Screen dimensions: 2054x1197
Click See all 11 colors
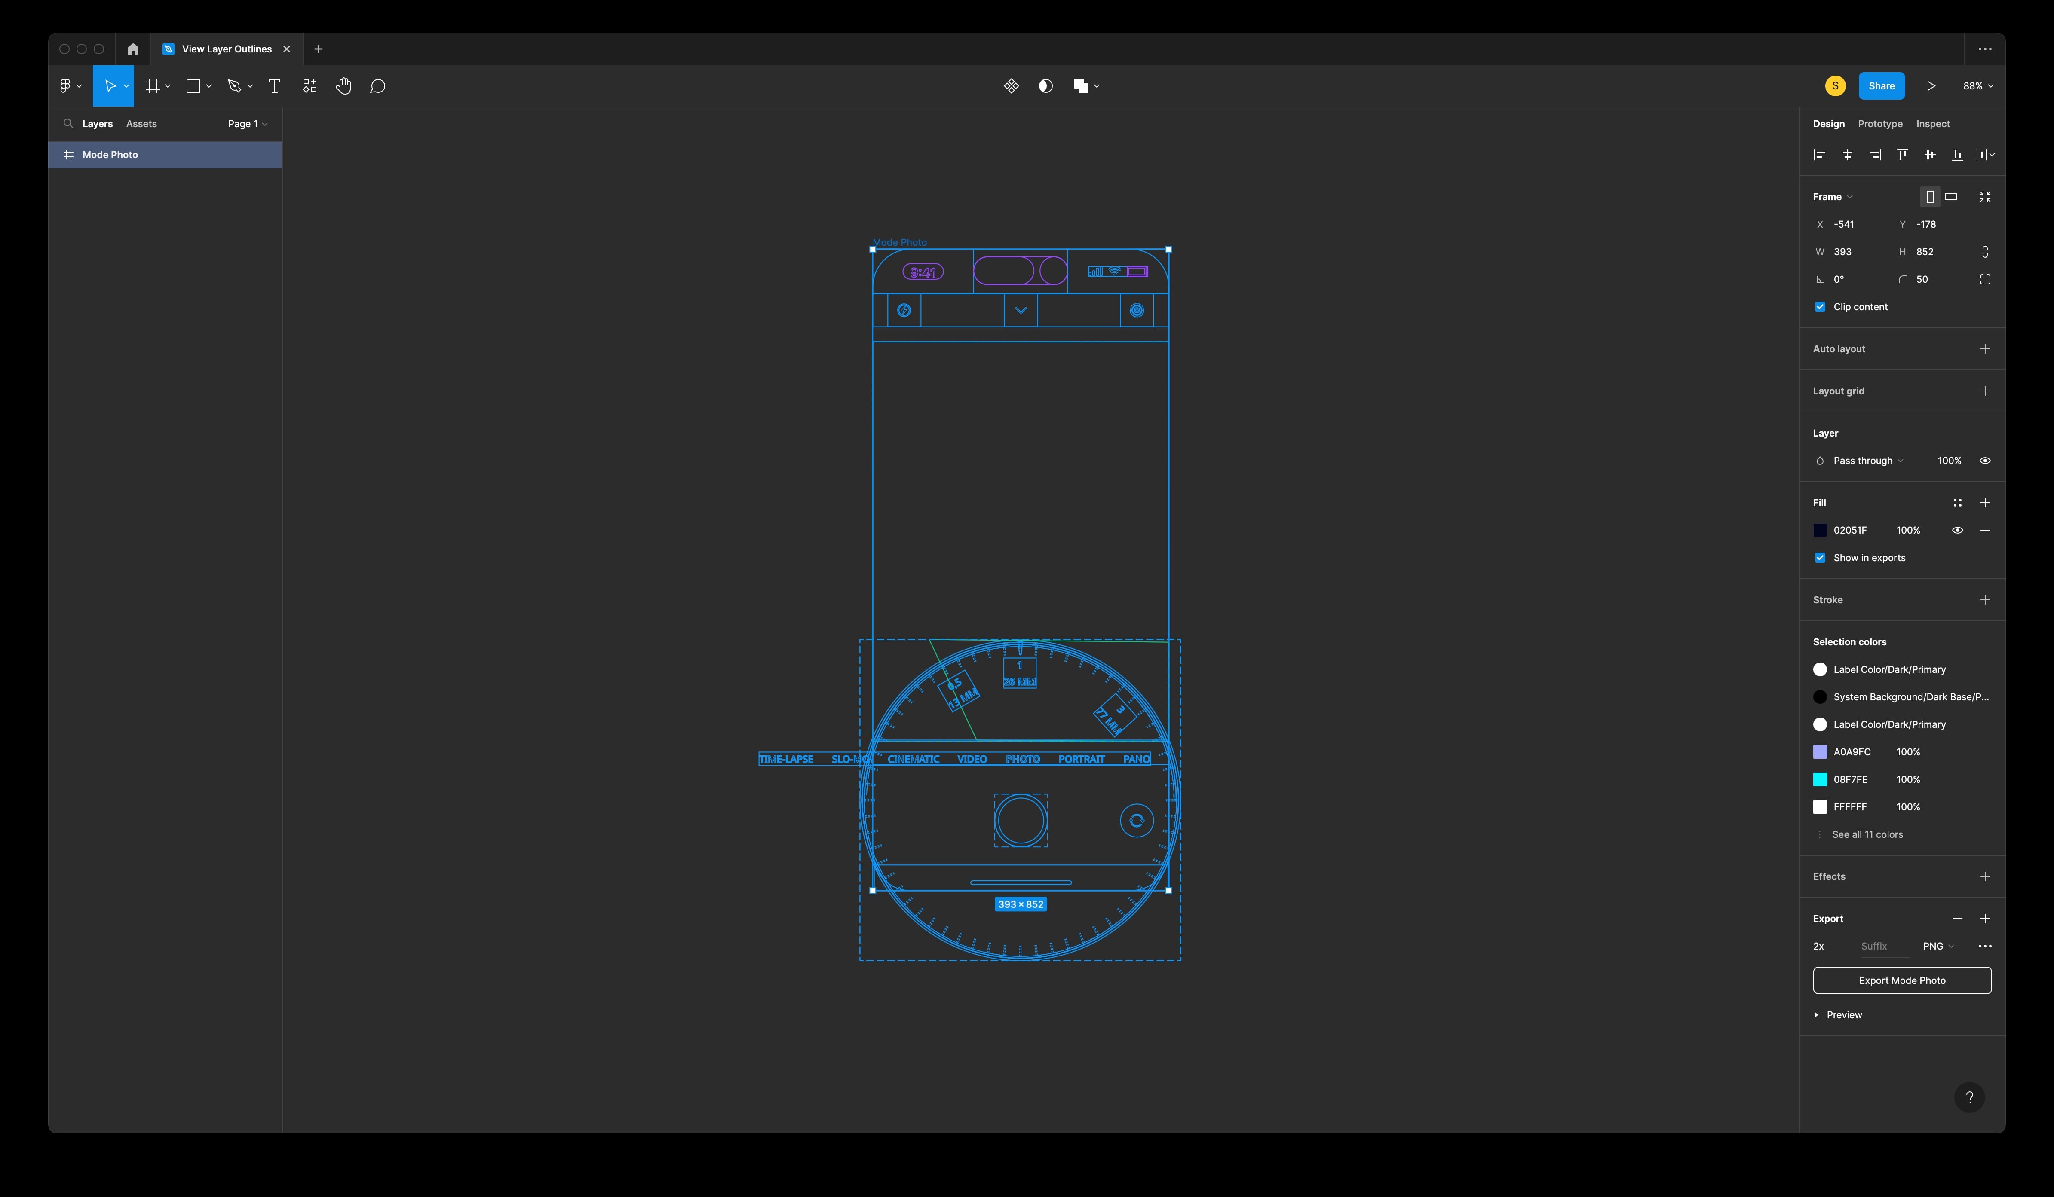[1867, 834]
